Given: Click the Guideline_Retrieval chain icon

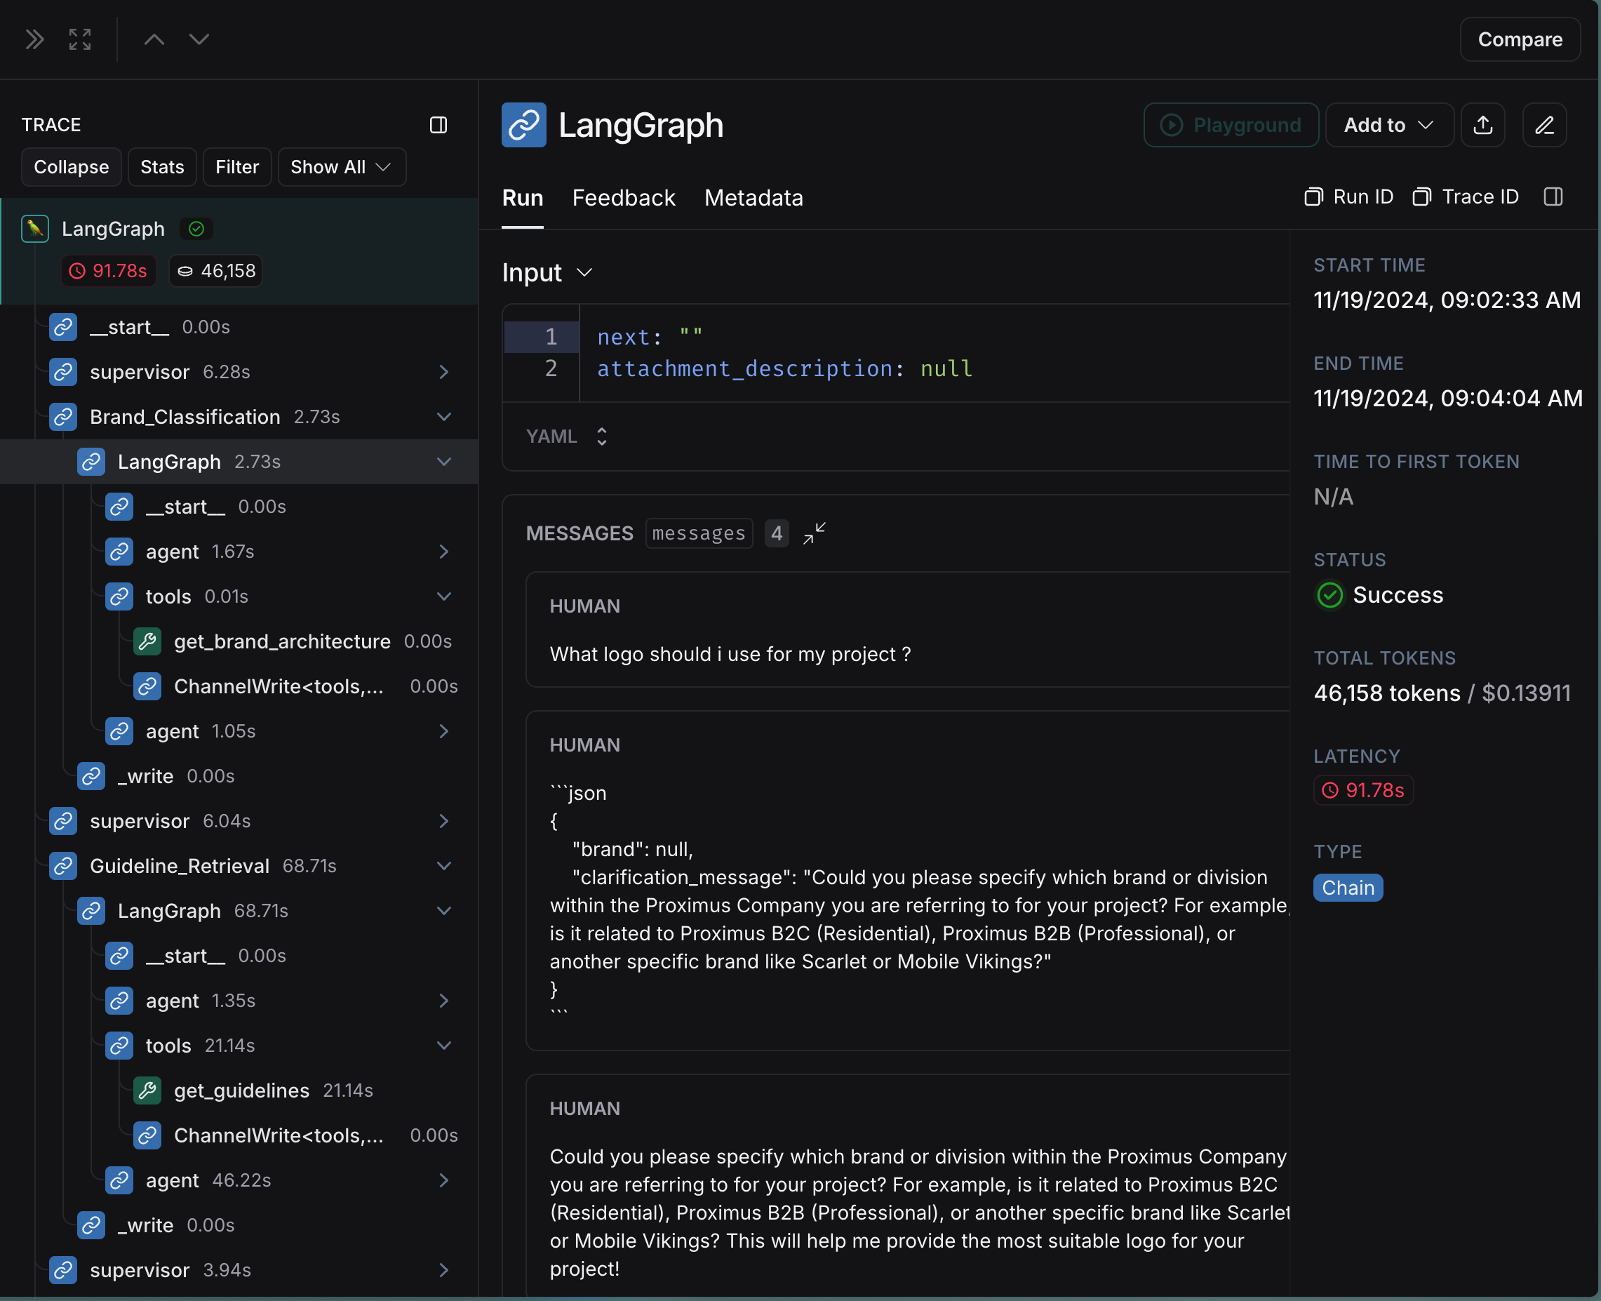Looking at the screenshot, I should click(x=63, y=867).
